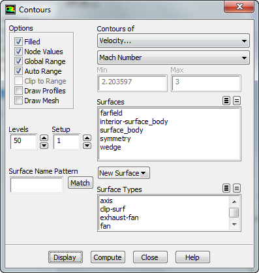Disable the Auto Range checkbox
Screen dimensions: 259x273
click(x=18, y=71)
